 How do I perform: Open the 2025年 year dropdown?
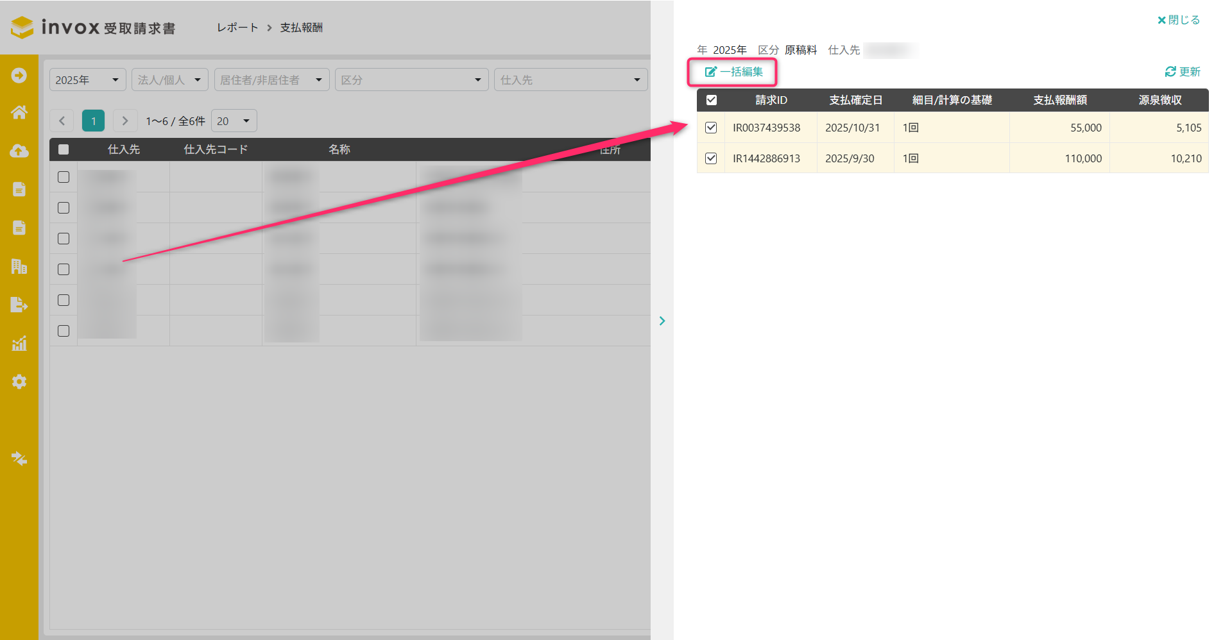87,80
